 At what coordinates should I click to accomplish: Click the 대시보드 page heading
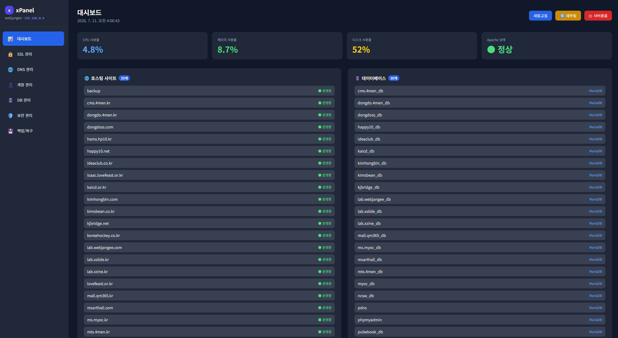click(89, 12)
